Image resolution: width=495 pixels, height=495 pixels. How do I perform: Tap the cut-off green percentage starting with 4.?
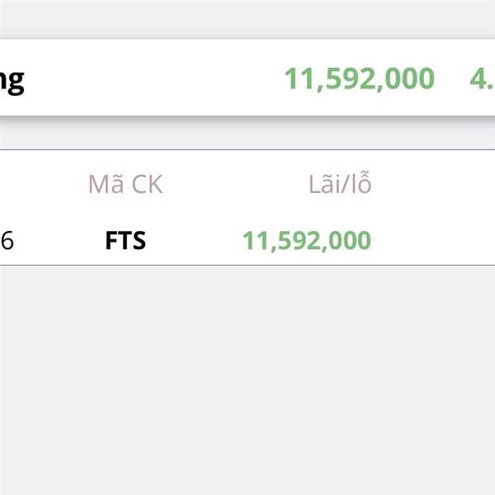[482, 79]
